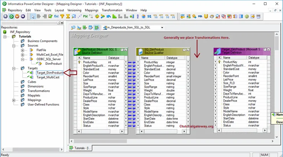This screenshot has height=157, width=283.
Task: Open the navigator pane pin dropdown
Action: tap(59, 22)
